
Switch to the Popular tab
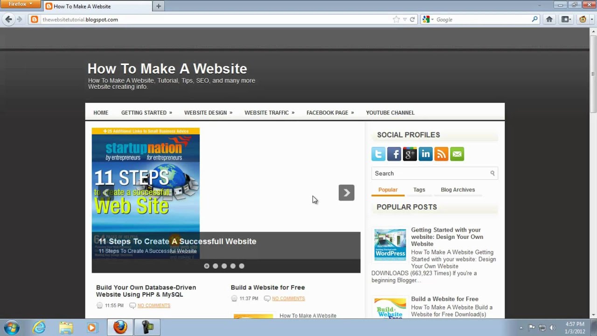[x=388, y=190]
